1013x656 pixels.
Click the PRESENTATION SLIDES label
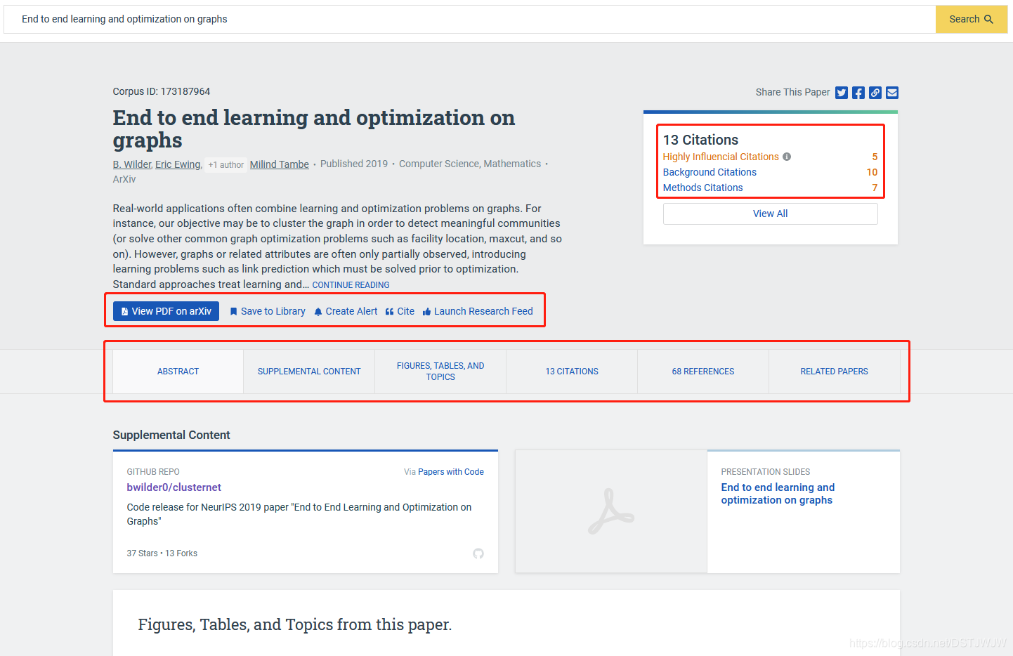coord(766,472)
